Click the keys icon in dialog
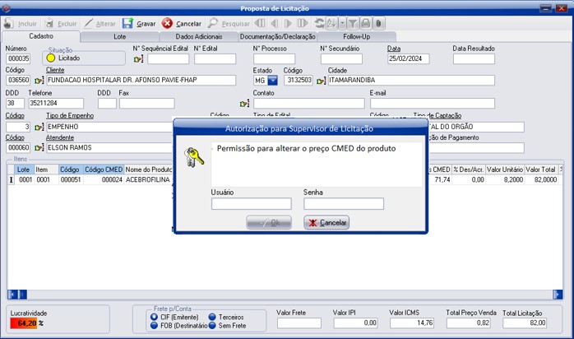The height and width of the screenshot is (339, 574). (193, 157)
